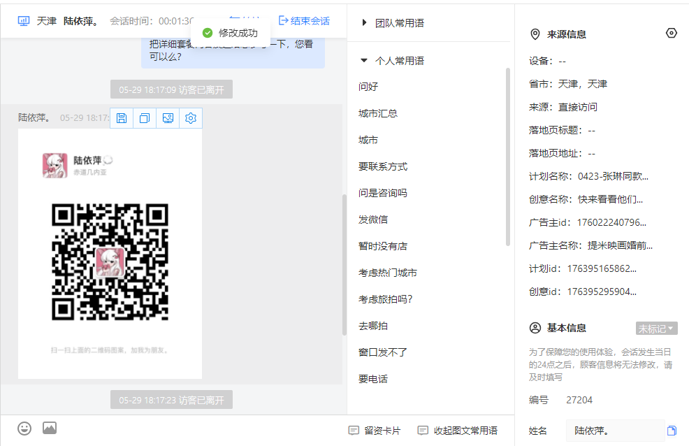
Task: Select the 问是咨询吗 quick phrase
Action: [383, 193]
